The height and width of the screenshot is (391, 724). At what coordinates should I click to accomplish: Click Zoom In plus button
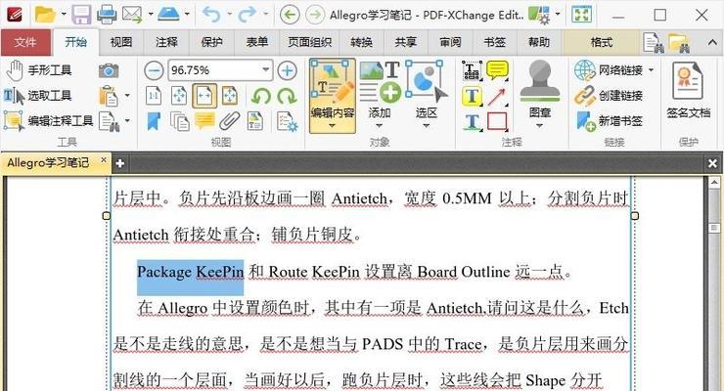[x=288, y=70]
